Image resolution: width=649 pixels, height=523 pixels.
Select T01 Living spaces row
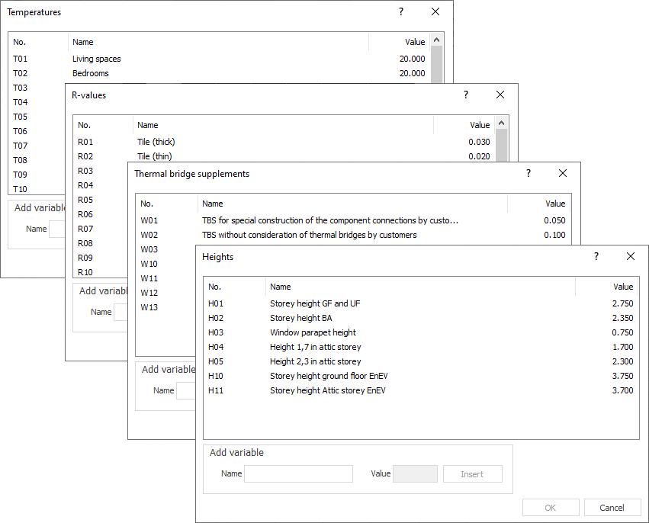(x=220, y=59)
